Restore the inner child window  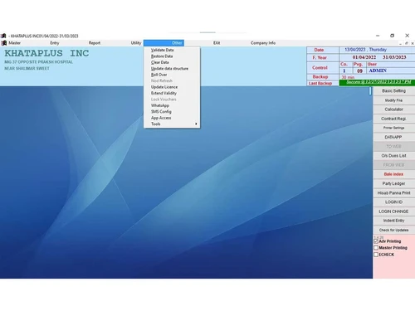[x=407, y=43]
